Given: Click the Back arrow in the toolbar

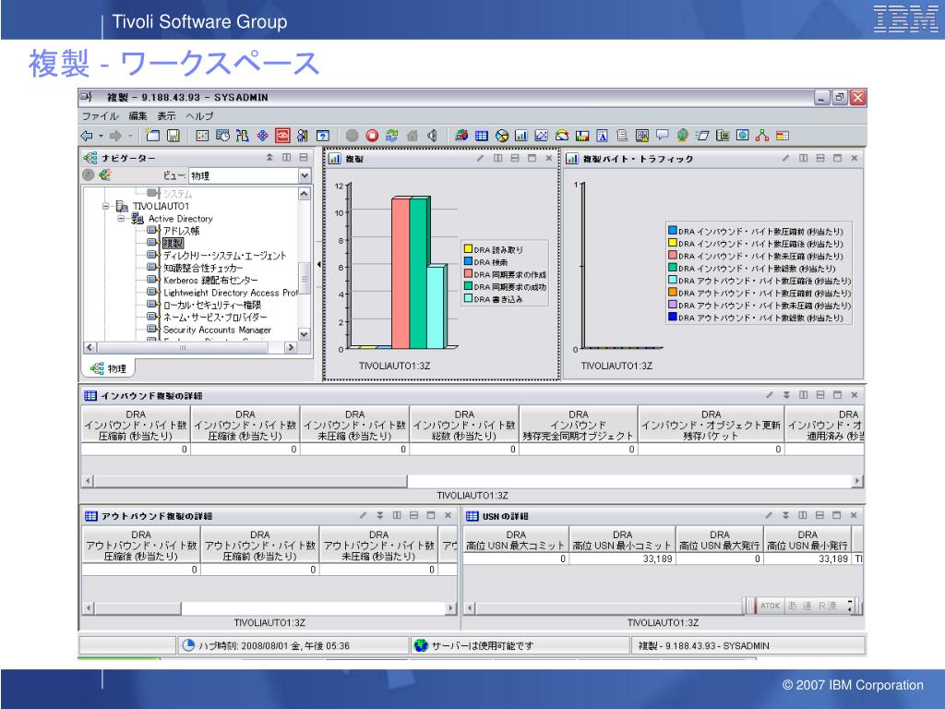Looking at the screenshot, I should pyautogui.click(x=87, y=136).
